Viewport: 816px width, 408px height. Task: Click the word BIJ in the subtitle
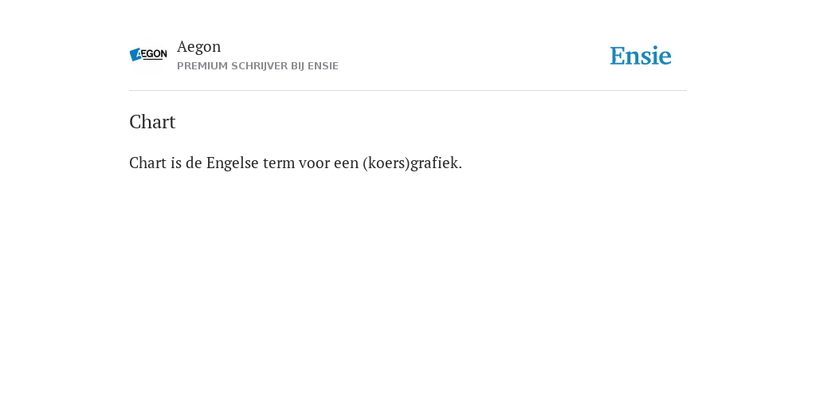(x=298, y=66)
